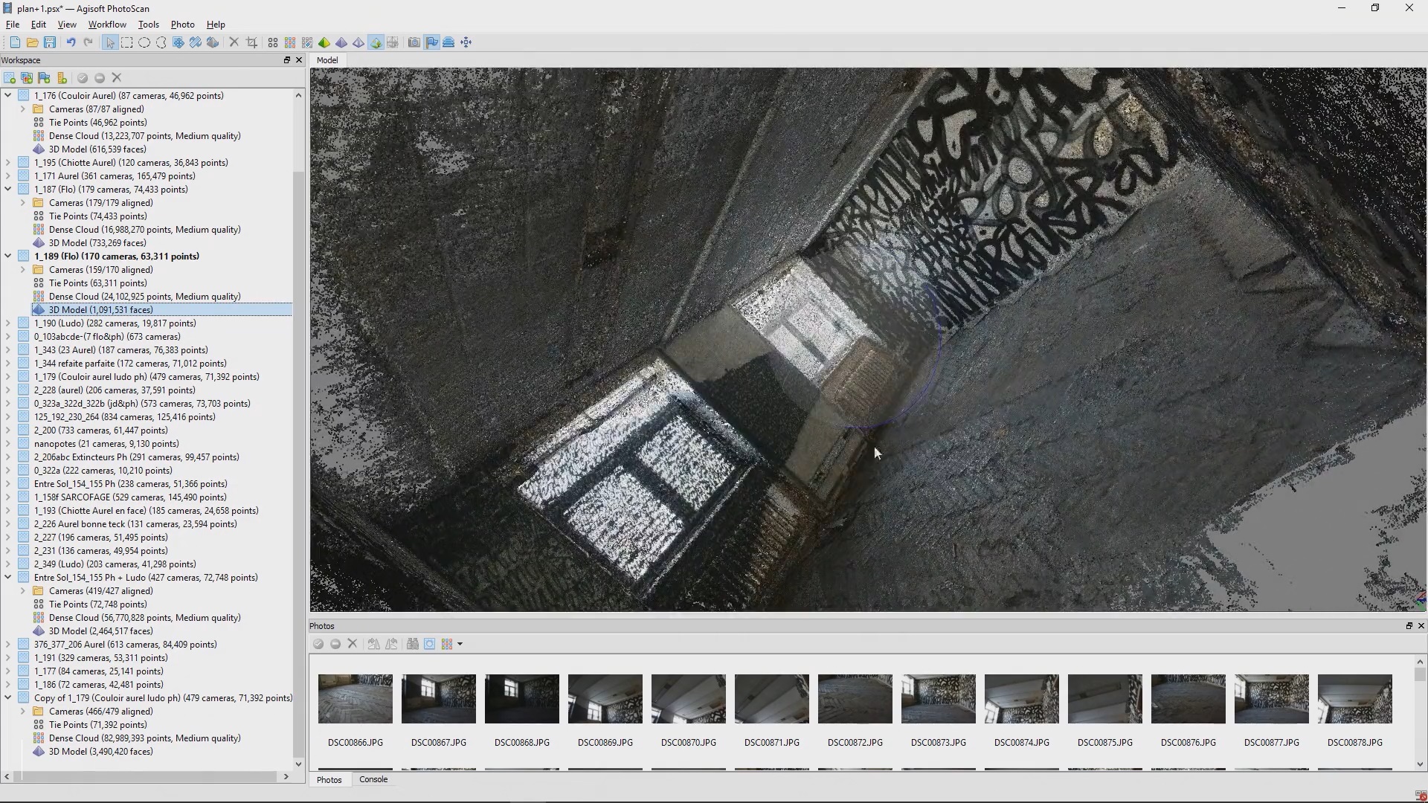
Task: Click the Open project folder icon
Action: tap(32, 42)
